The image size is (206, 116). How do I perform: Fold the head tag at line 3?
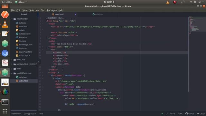pos(43,24)
